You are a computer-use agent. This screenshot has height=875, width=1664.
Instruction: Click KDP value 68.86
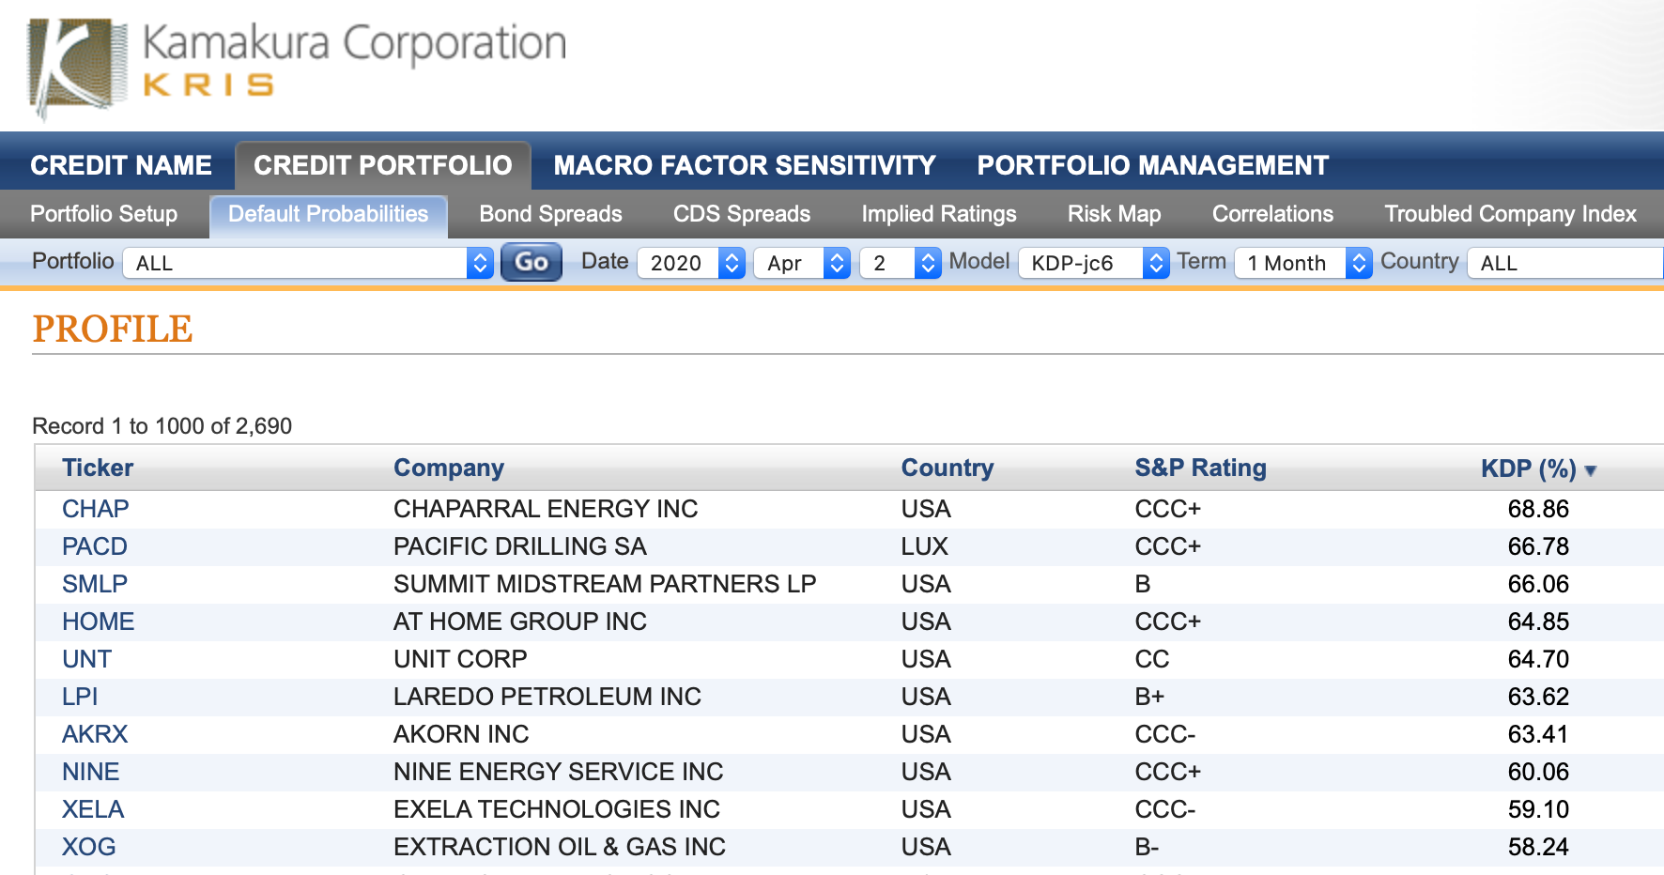click(1538, 509)
